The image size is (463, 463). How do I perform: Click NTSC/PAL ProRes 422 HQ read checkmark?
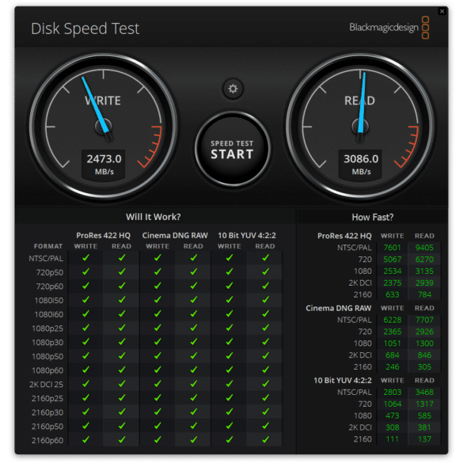click(x=122, y=258)
